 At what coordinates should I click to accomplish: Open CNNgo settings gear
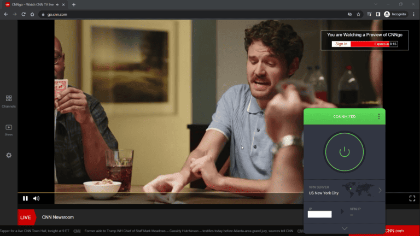9,155
